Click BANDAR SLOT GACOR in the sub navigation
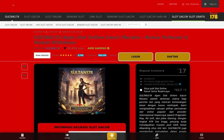 [87, 25]
